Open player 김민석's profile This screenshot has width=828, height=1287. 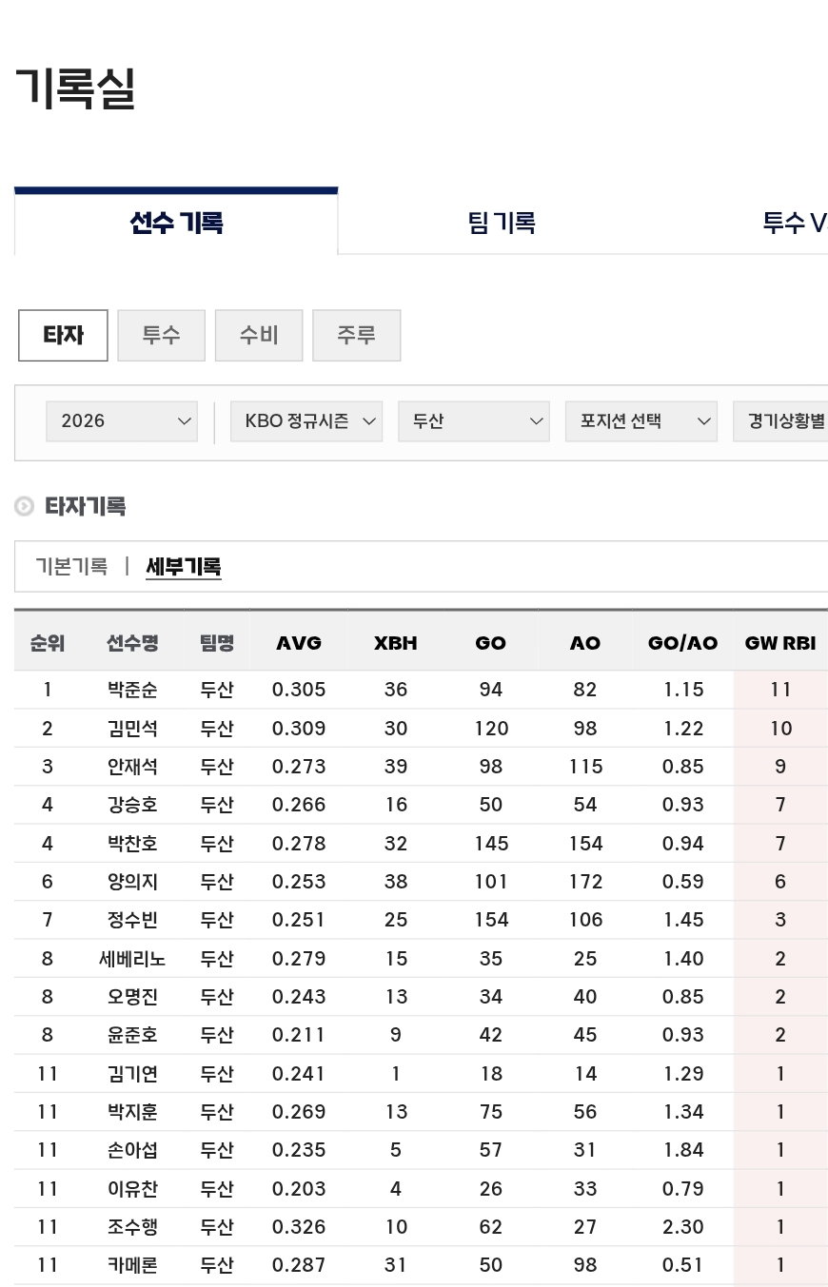(132, 729)
